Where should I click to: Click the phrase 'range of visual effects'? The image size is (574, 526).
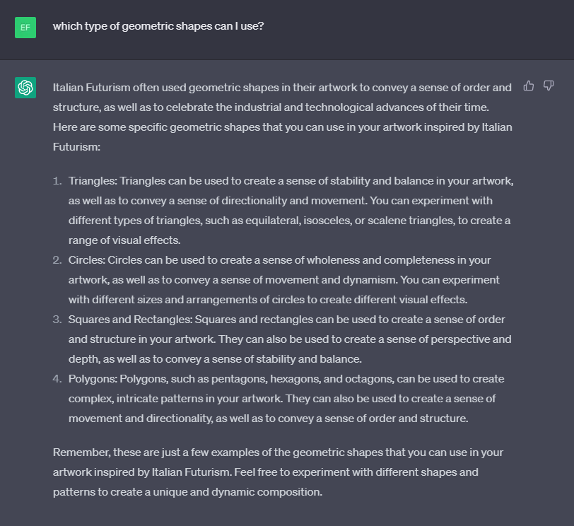[124, 240]
